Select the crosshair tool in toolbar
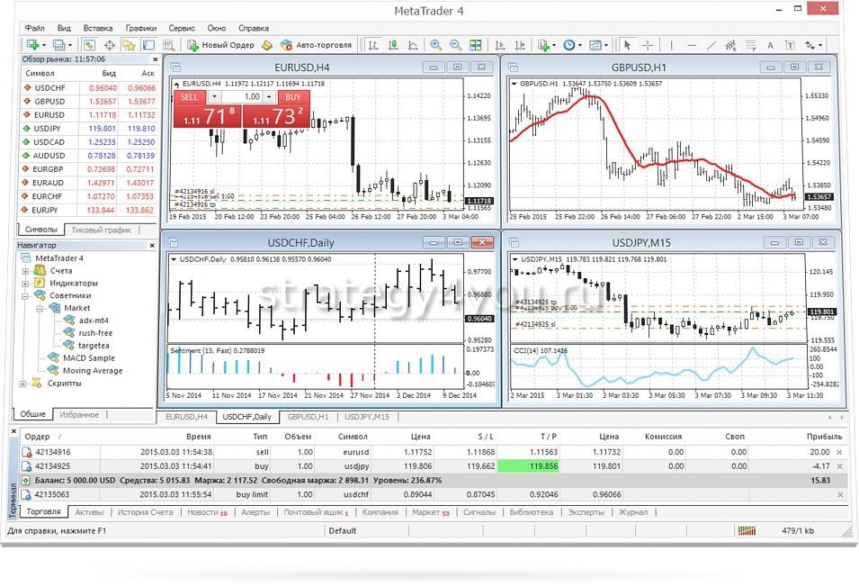This screenshot has height=587, width=859. point(648,45)
